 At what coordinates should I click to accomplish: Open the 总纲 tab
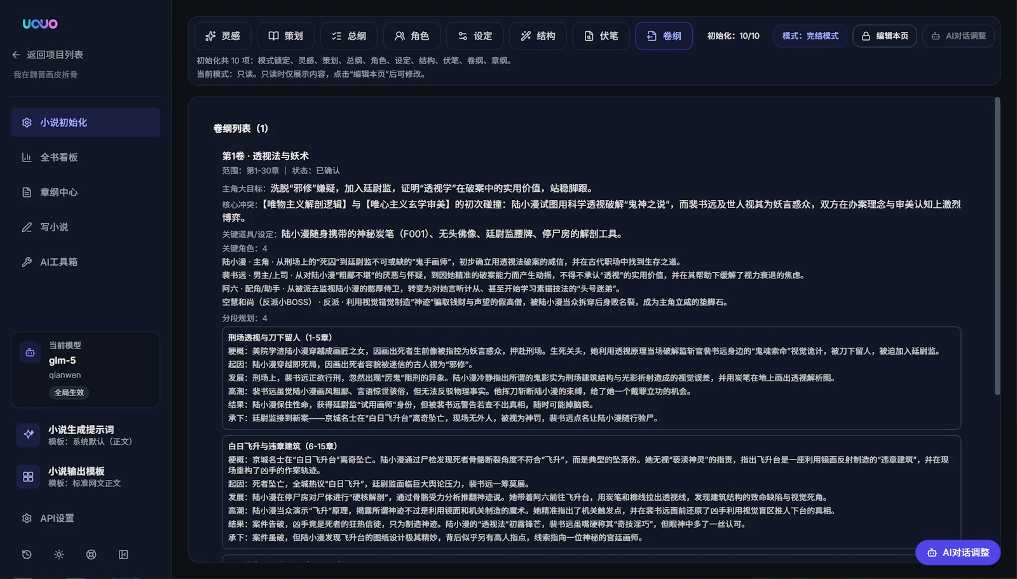point(348,36)
